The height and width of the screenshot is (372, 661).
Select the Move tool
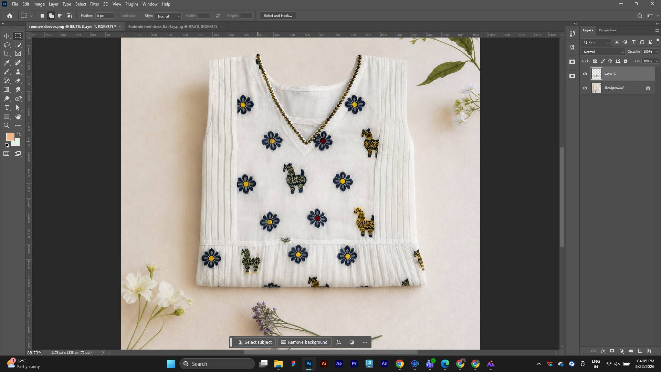(7, 36)
